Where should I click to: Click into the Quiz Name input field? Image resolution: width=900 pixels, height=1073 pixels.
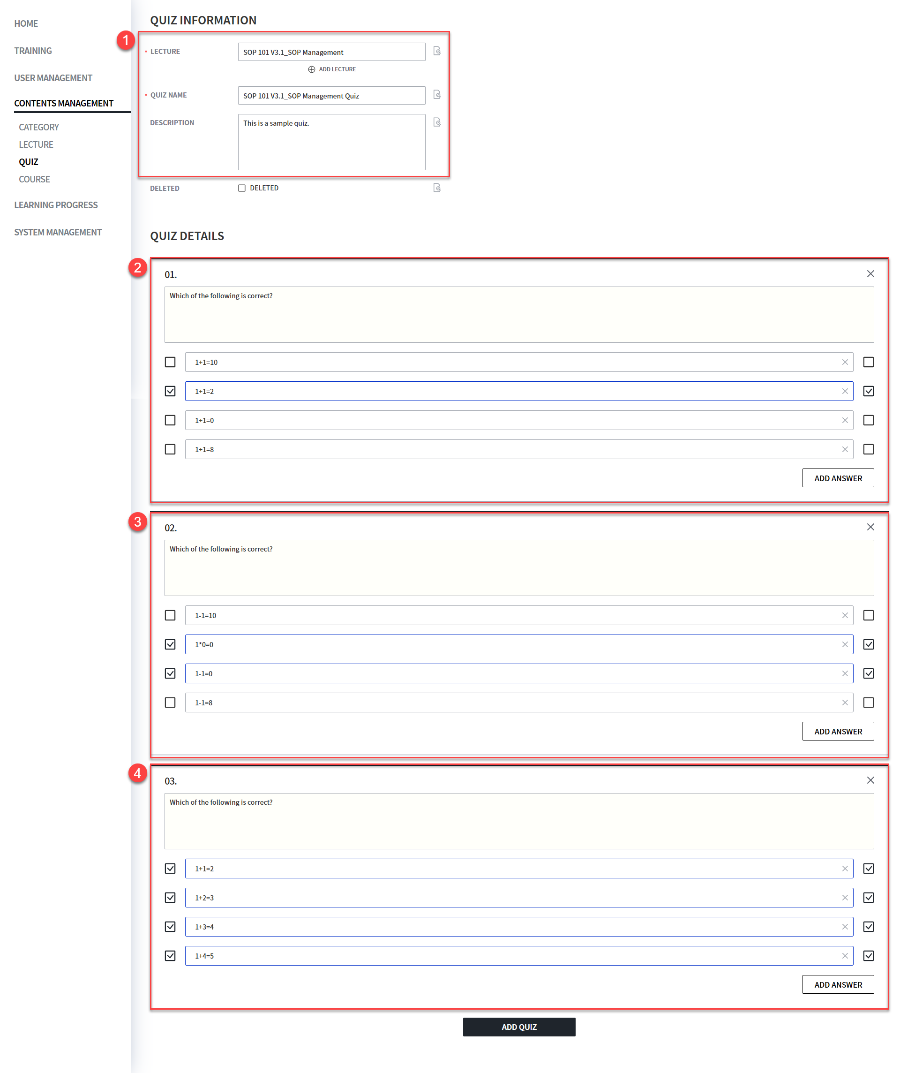331,96
